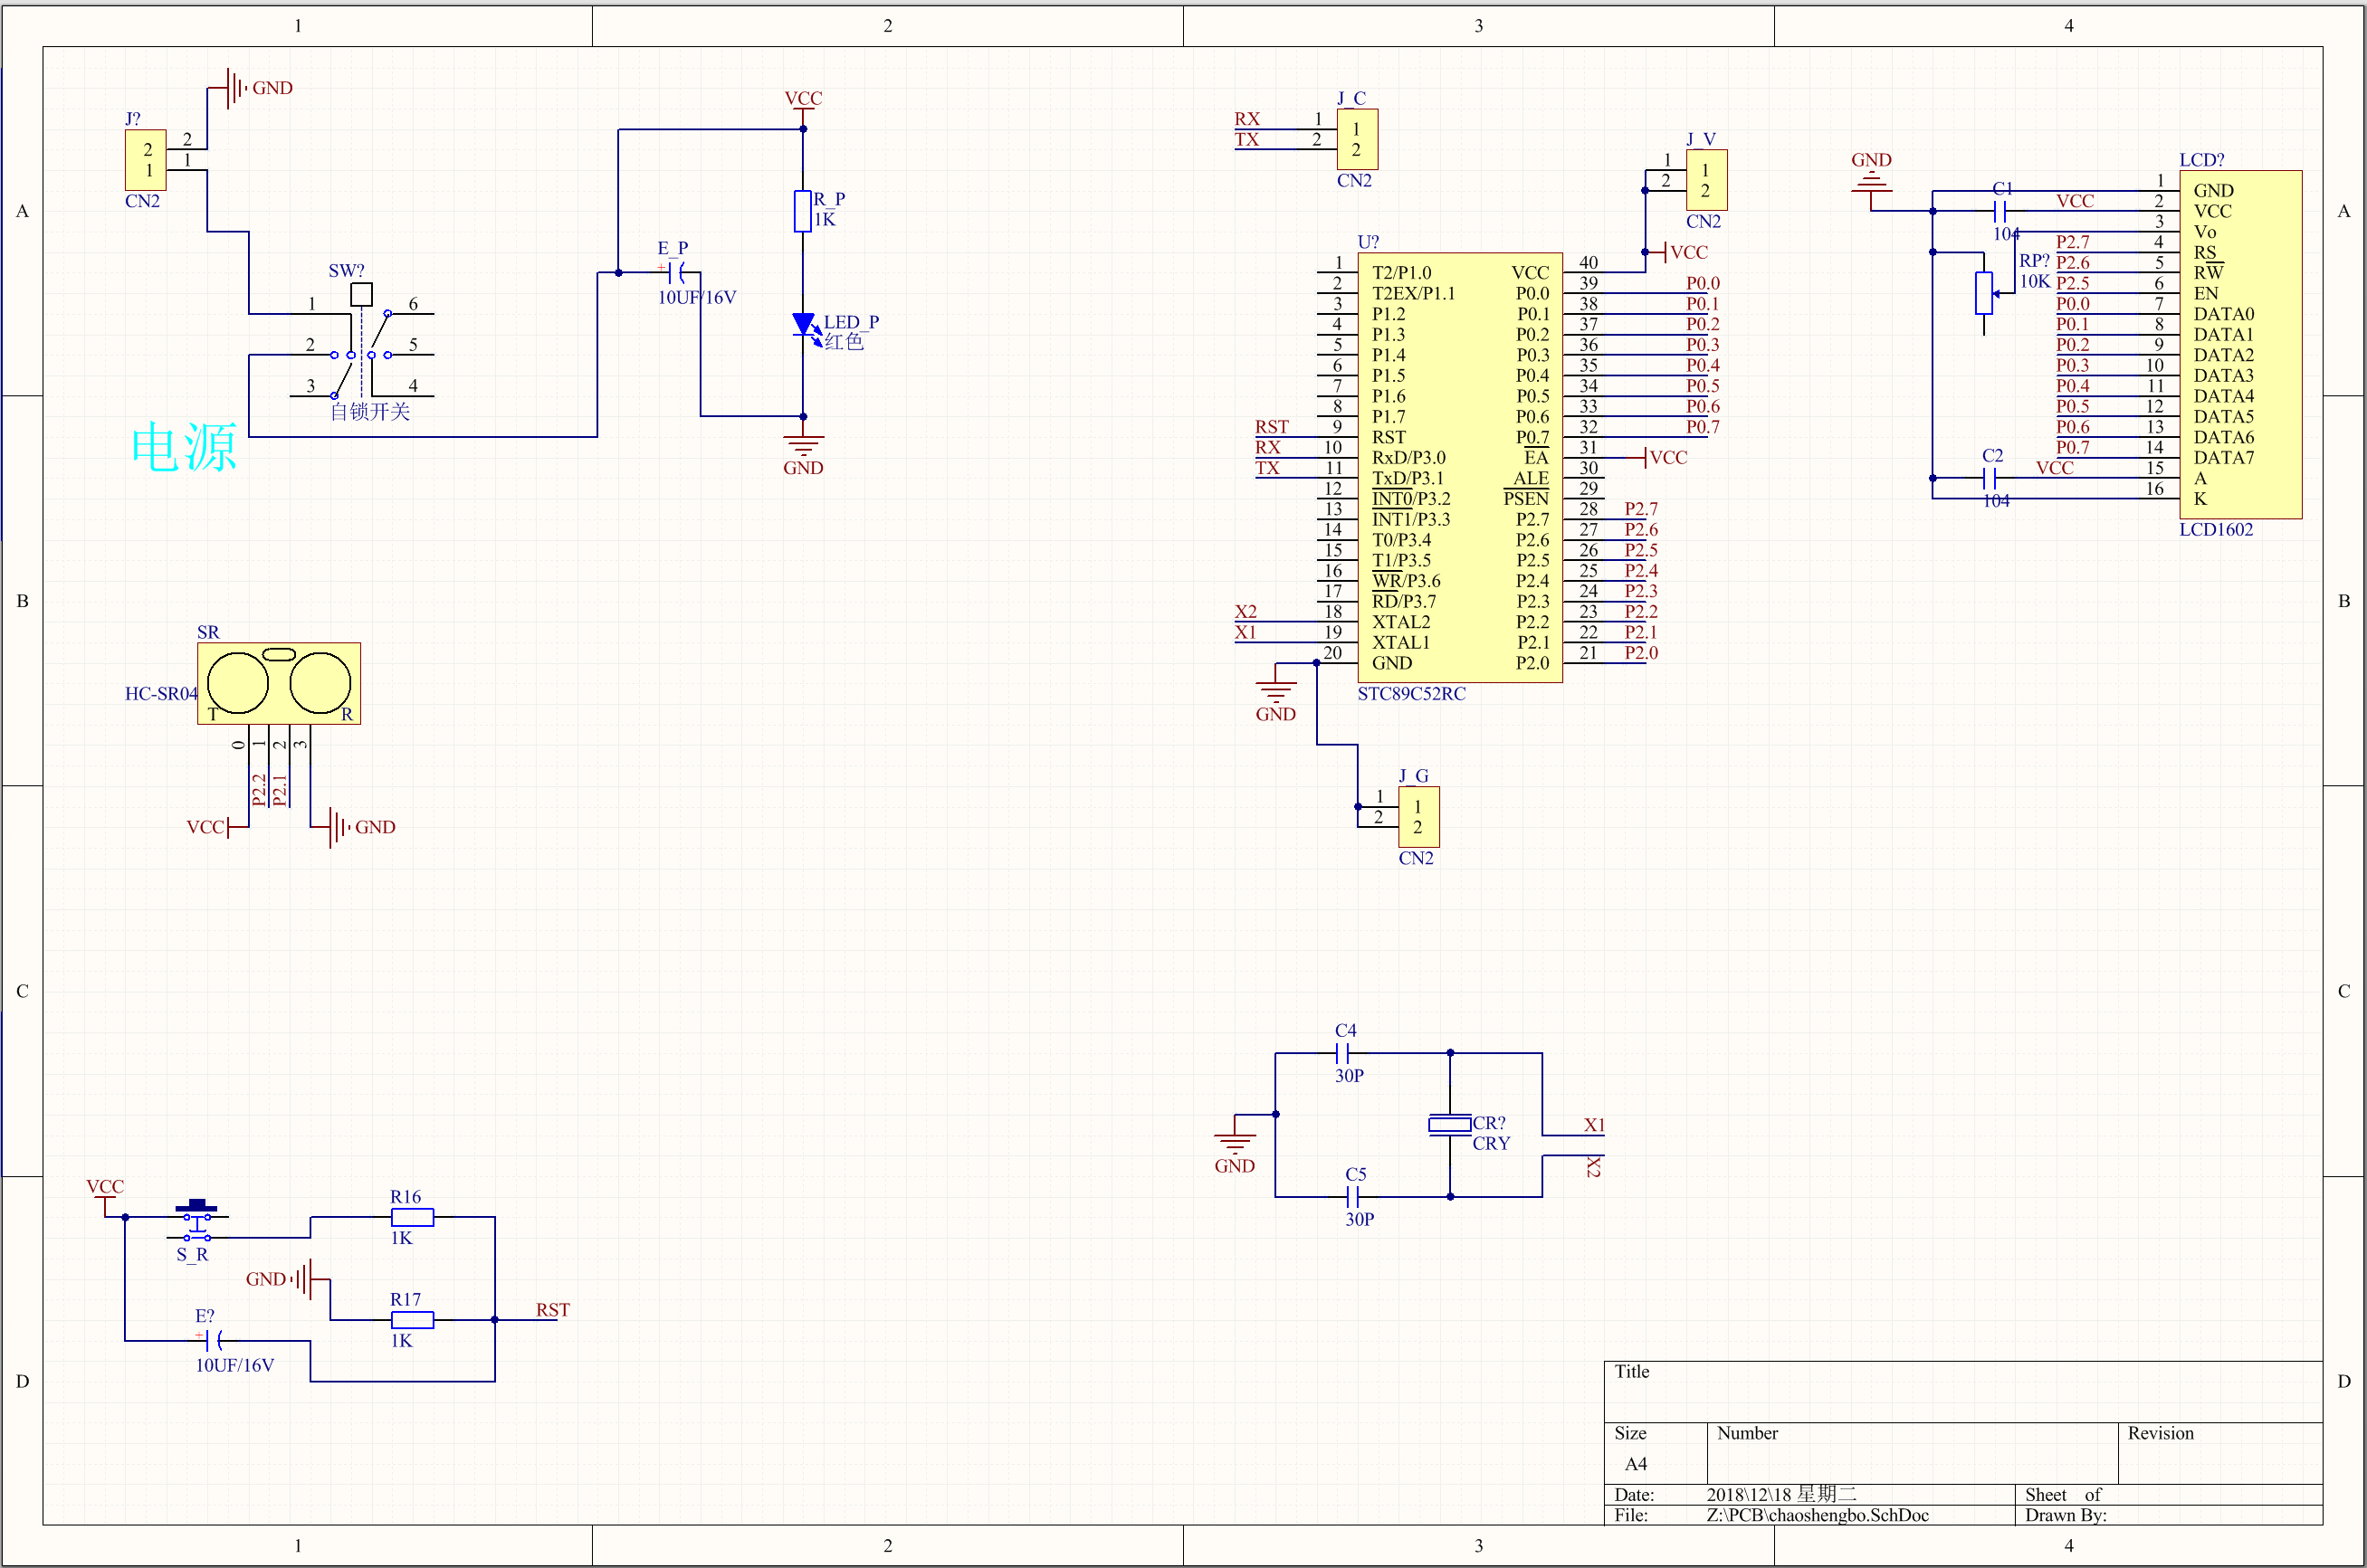Select the J_C connector with RX/TX
The height and width of the screenshot is (1568, 2367).
coord(1357,139)
